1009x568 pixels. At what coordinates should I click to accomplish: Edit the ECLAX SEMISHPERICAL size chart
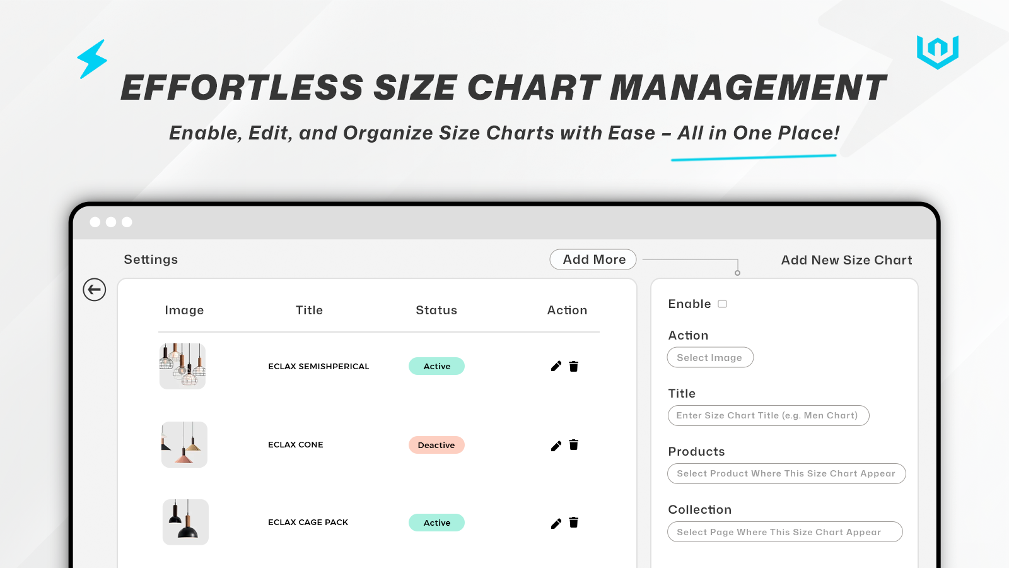pyautogui.click(x=556, y=366)
